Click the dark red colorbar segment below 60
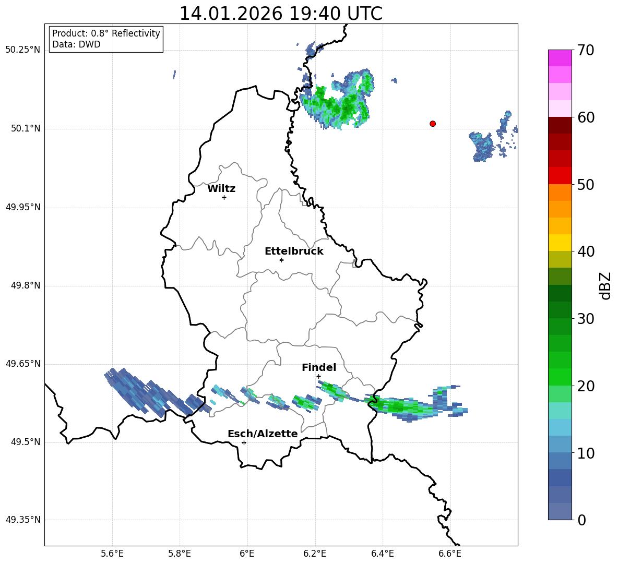The image size is (618, 564). 560,125
